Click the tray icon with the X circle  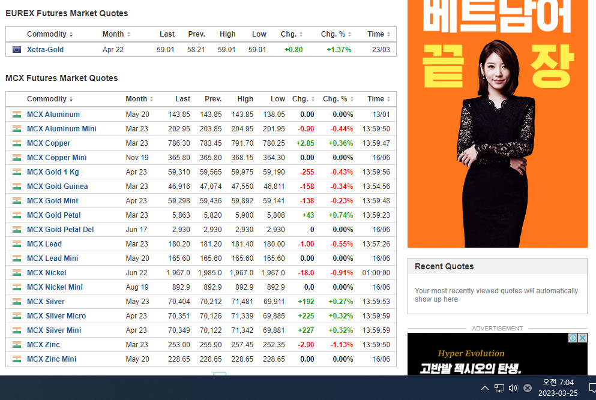pos(528,388)
